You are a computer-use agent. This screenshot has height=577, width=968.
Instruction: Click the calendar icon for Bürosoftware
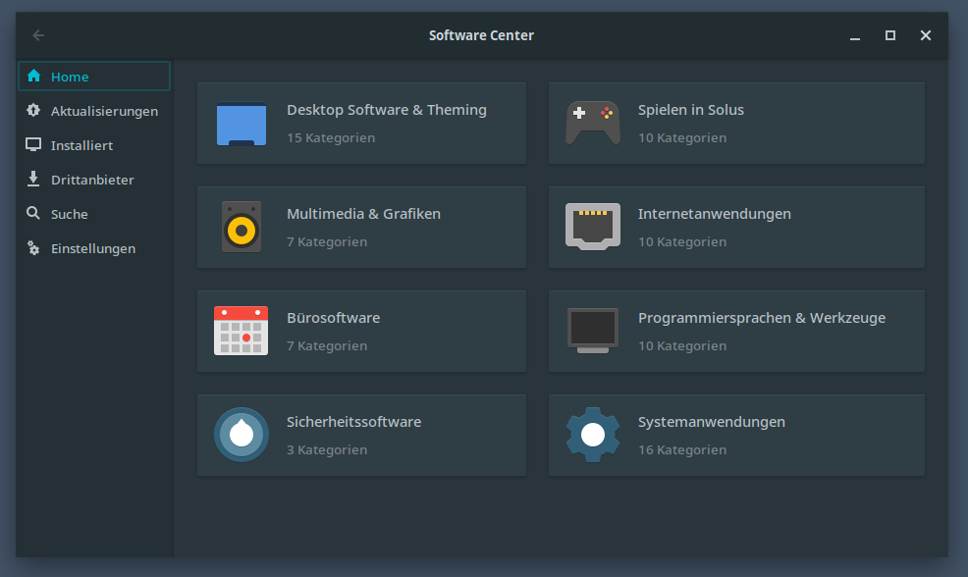point(242,331)
